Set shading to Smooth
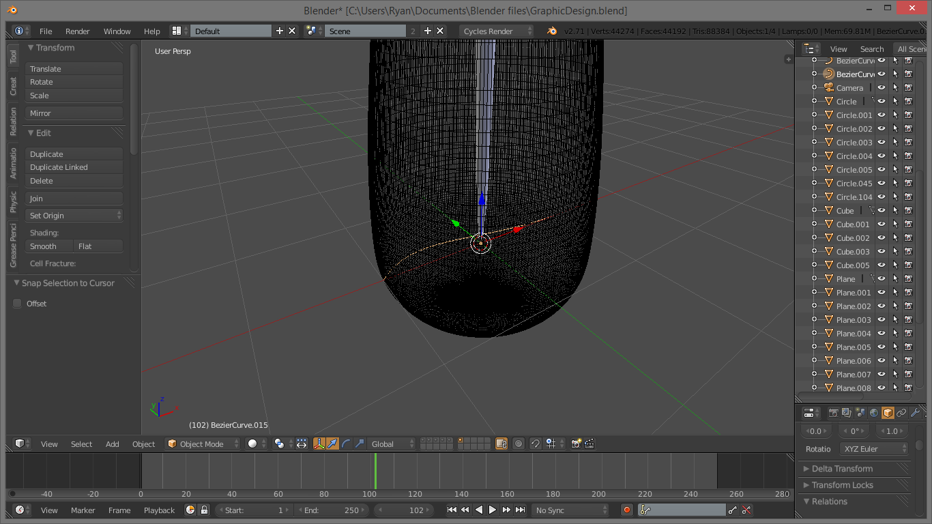Image resolution: width=932 pixels, height=524 pixels. (x=49, y=246)
